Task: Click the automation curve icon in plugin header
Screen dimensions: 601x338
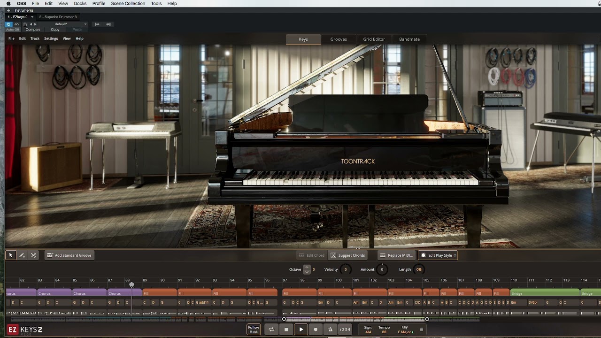Action: tap(17, 24)
